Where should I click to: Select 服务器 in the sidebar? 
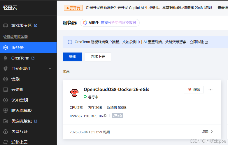28,48
